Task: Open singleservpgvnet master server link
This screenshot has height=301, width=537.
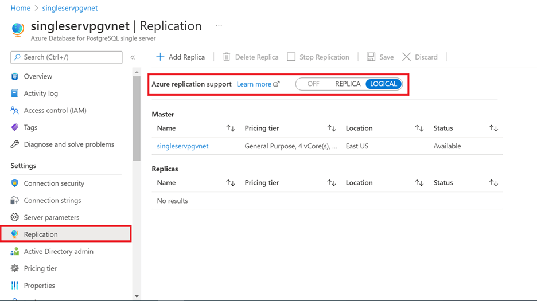Action: click(x=182, y=146)
